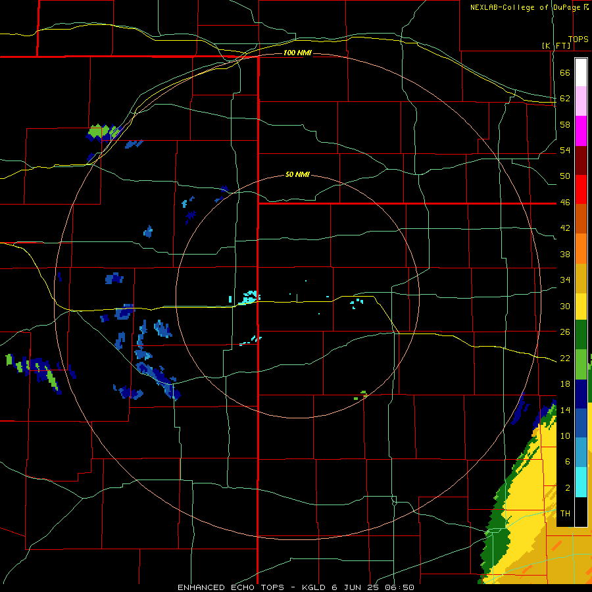This screenshot has height=592, width=592.
Task: Click the legend value 50
Action: [x=565, y=176]
